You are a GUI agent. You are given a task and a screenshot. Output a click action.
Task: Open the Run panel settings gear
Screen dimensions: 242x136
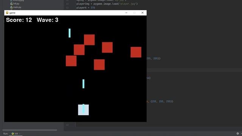pyautogui.click(x=237, y=133)
